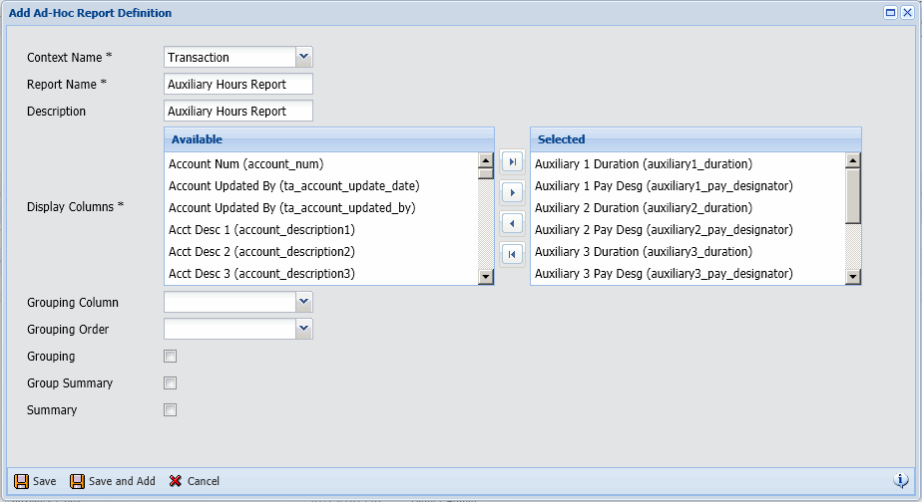
Task: Click the move selected left arrow icon
Action: [512, 223]
